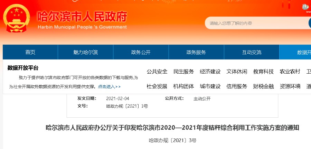Click the 数据开放平台 heading

click(23, 68)
